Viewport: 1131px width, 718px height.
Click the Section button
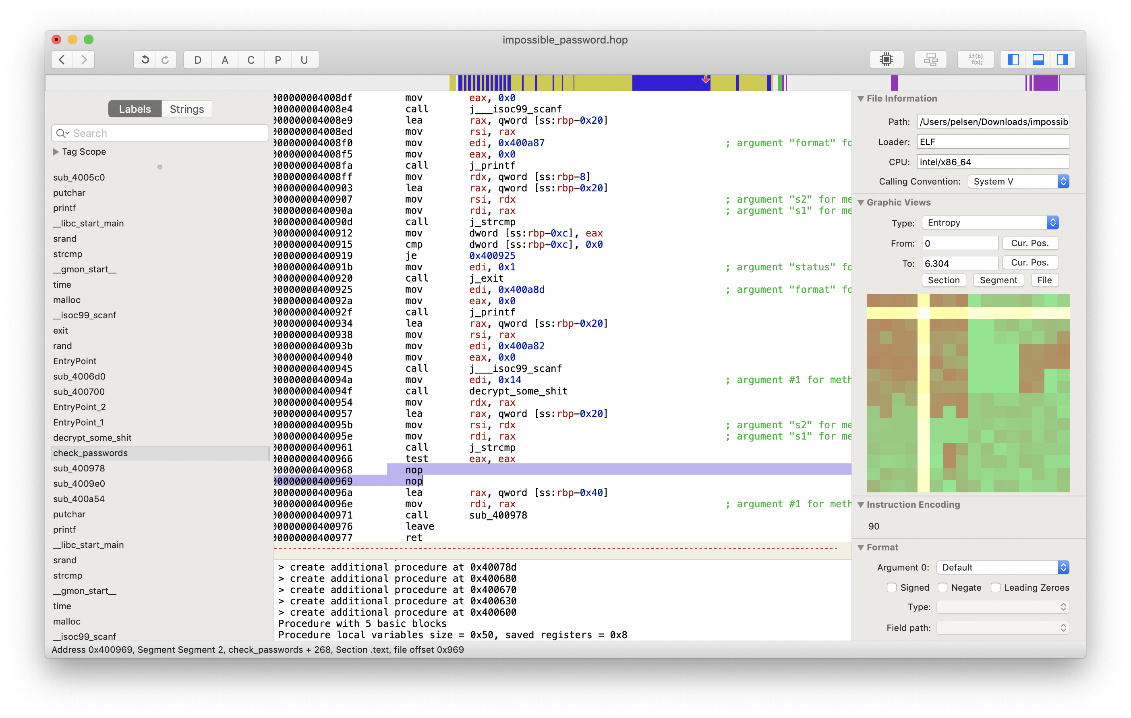(x=943, y=280)
